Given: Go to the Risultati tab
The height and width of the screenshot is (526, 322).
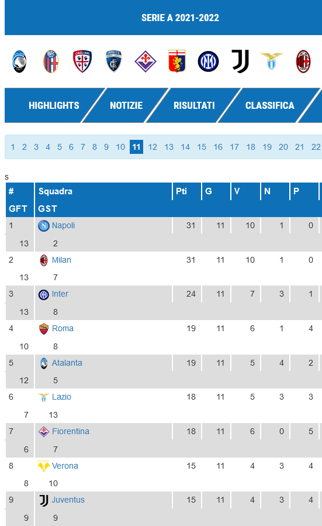Looking at the screenshot, I should click(194, 105).
